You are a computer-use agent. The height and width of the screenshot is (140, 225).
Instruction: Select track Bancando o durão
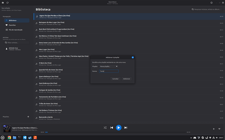pyautogui.click(x=129, y=118)
